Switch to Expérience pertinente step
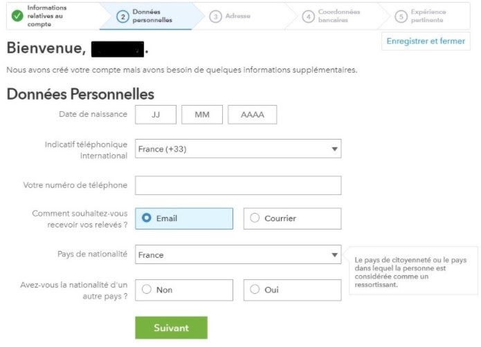Viewport: 481px width, 347px height. coord(428,16)
